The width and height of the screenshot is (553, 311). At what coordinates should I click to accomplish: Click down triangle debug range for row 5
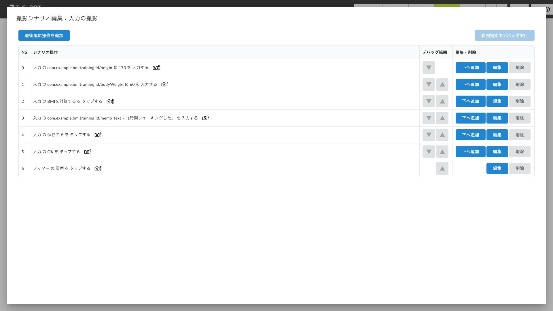(x=429, y=152)
